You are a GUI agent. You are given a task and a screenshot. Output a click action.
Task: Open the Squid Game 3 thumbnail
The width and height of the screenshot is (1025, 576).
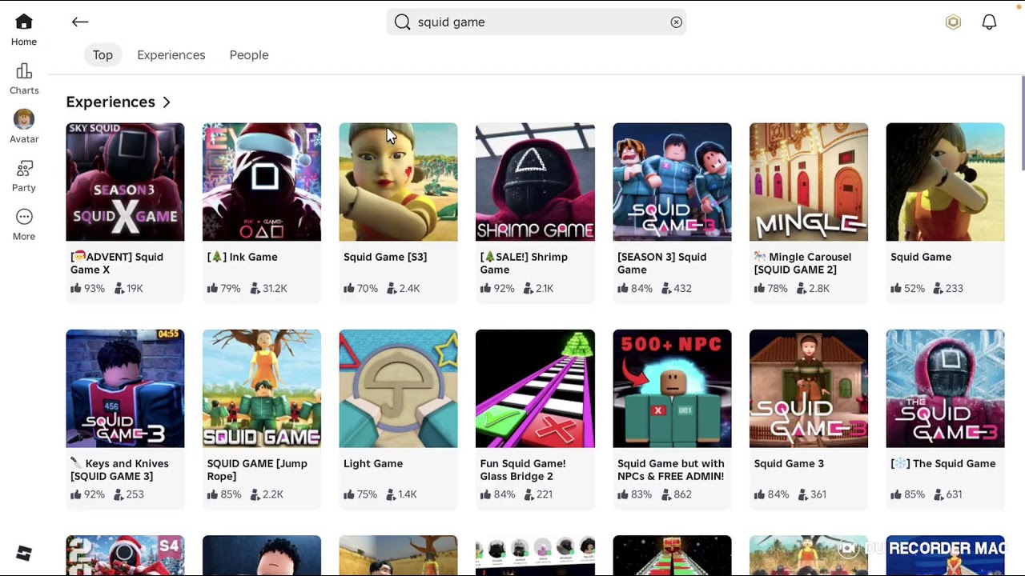pos(809,388)
